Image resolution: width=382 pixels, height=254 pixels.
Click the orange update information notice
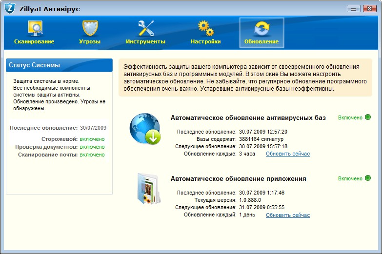245,78
